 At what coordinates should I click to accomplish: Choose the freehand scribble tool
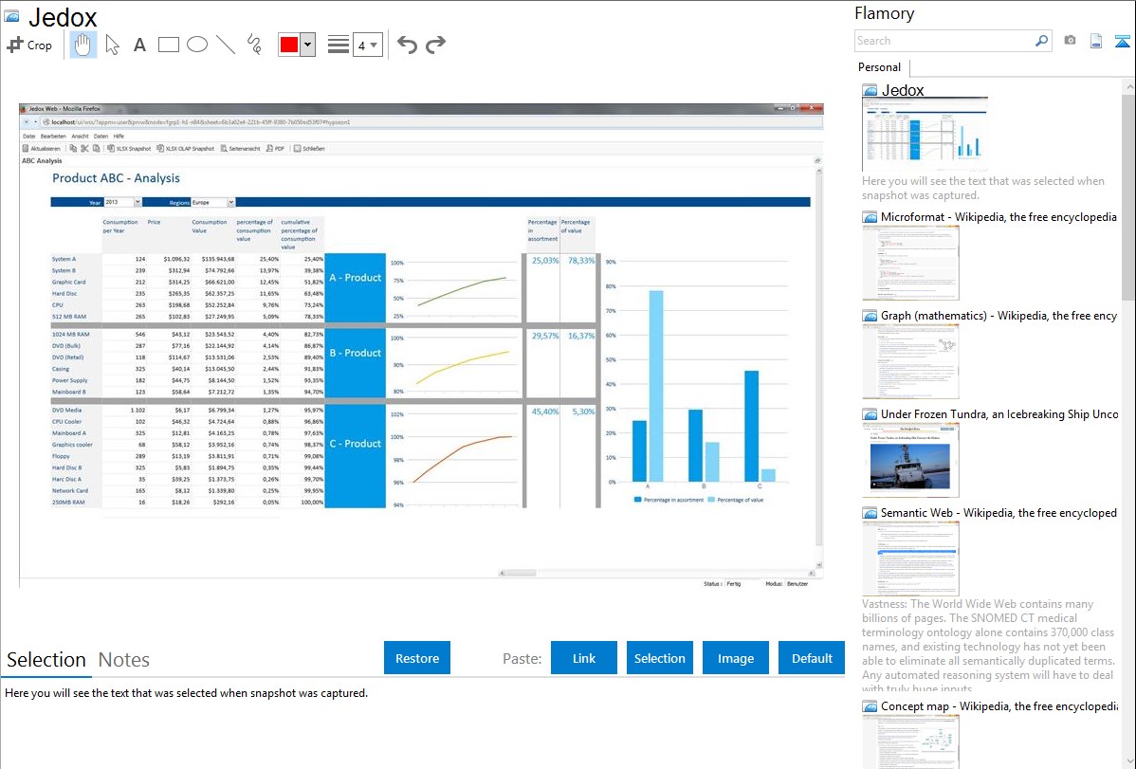[x=254, y=45]
